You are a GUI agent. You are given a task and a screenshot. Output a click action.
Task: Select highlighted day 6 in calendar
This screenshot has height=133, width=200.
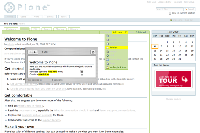pos(155,46)
